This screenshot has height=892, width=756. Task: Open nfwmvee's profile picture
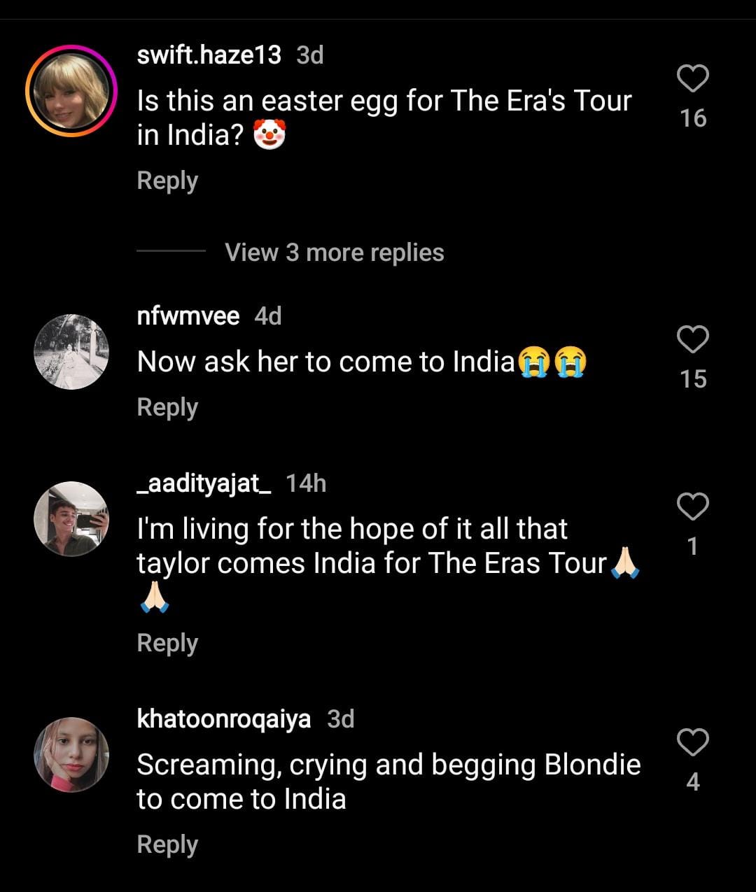coord(71,352)
